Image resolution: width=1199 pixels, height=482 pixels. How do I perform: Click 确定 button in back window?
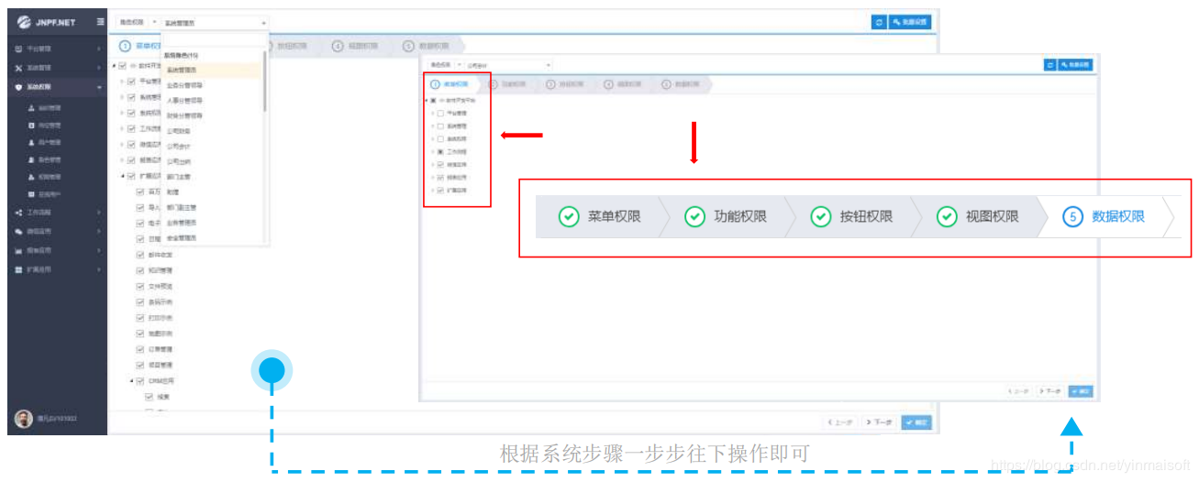pyautogui.click(x=916, y=422)
